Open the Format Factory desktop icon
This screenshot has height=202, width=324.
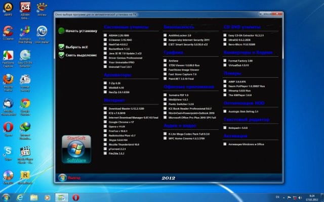pyautogui.click(x=25, y=83)
